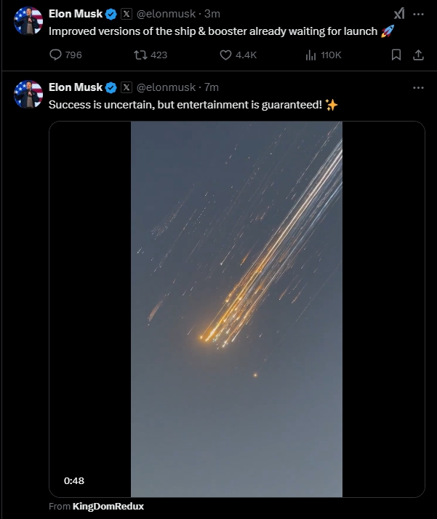Reply to the ship & booster tweet
This screenshot has width=437, height=519.
56,55
